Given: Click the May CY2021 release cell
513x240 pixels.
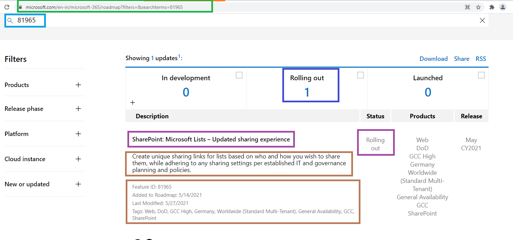Looking at the screenshot, I should 471,144.
